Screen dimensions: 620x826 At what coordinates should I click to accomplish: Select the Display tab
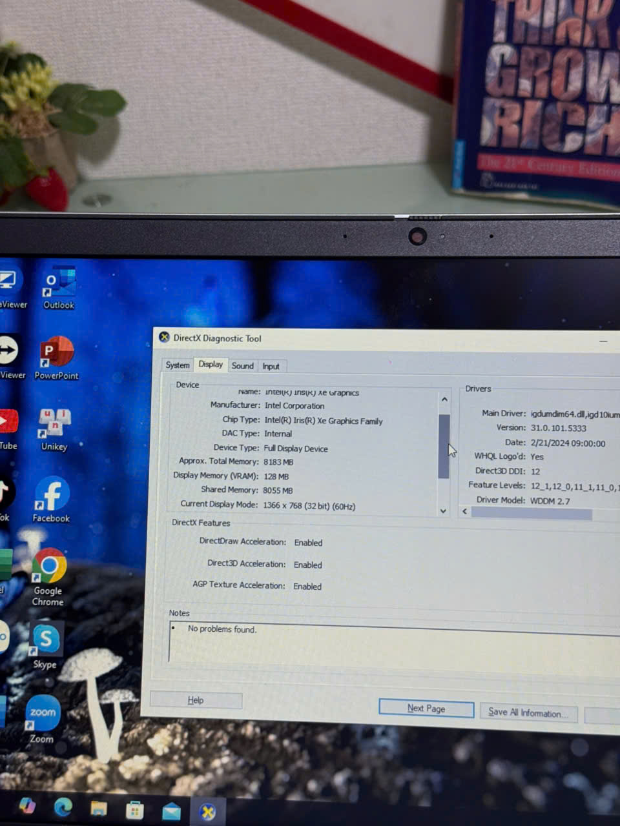(x=211, y=365)
